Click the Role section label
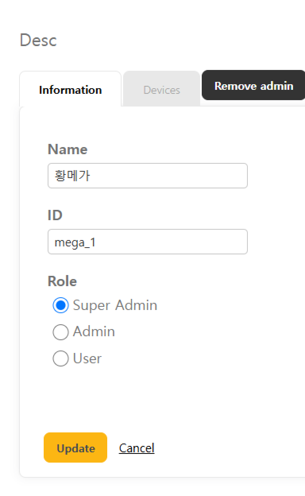This screenshot has width=305, height=496. 62,281
